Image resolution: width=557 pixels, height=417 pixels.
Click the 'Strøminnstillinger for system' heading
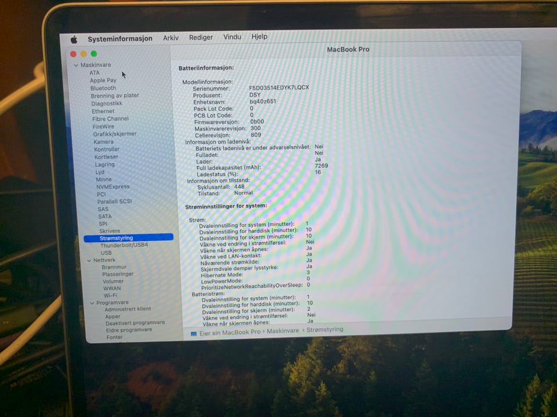tap(226, 206)
